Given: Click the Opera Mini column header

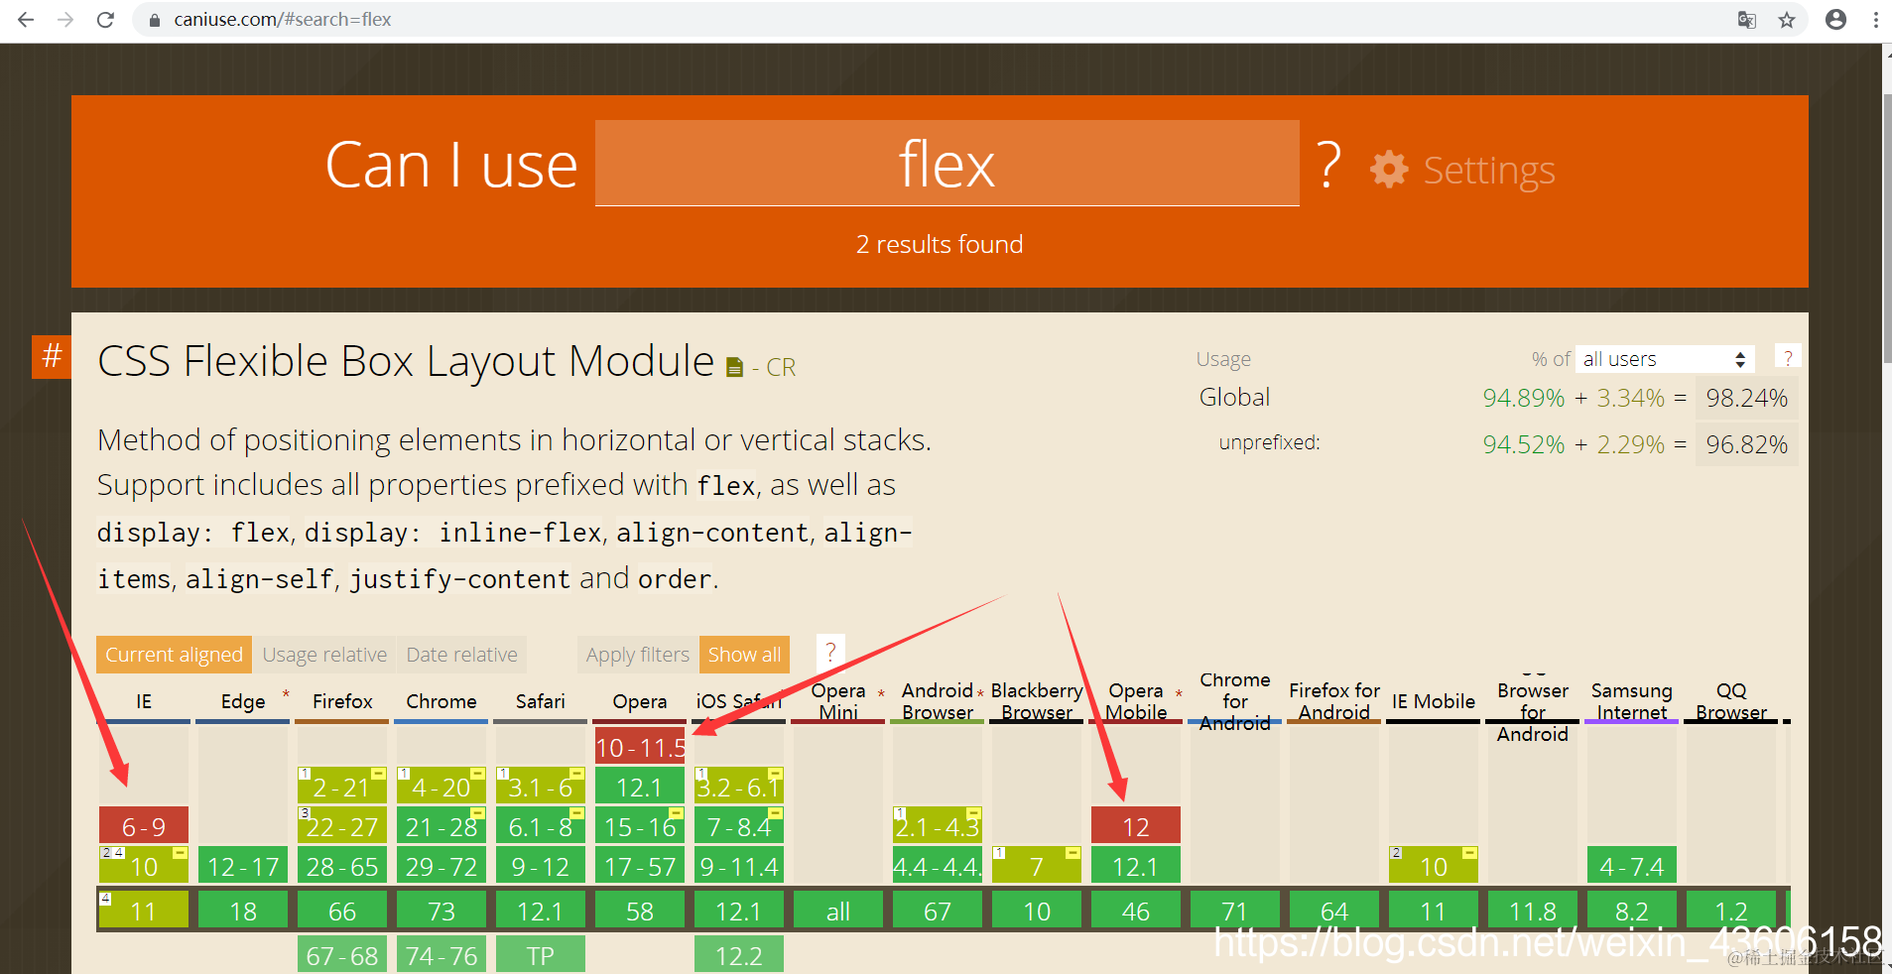Looking at the screenshot, I should click(x=838, y=701).
